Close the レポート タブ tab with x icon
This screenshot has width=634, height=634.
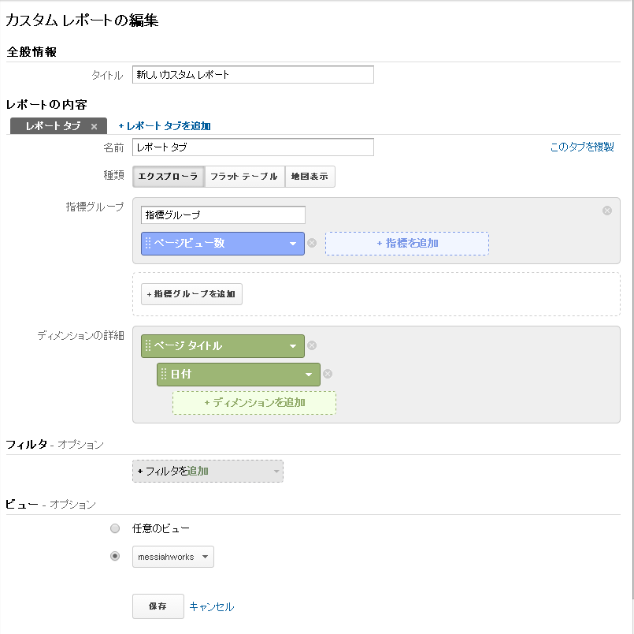pos(94,126)
